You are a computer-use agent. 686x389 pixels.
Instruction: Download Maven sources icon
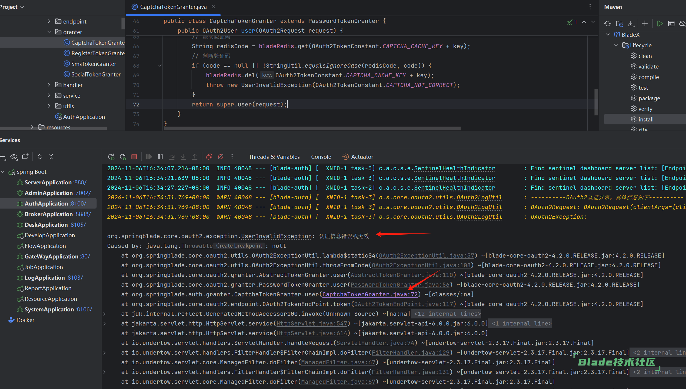(x=631, y=24)
